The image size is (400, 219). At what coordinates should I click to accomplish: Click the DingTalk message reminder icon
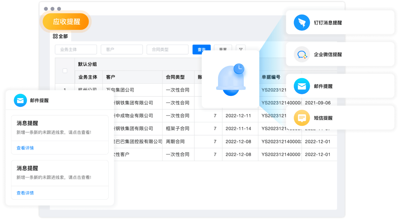pyautogui.click(x=302, y=23)
